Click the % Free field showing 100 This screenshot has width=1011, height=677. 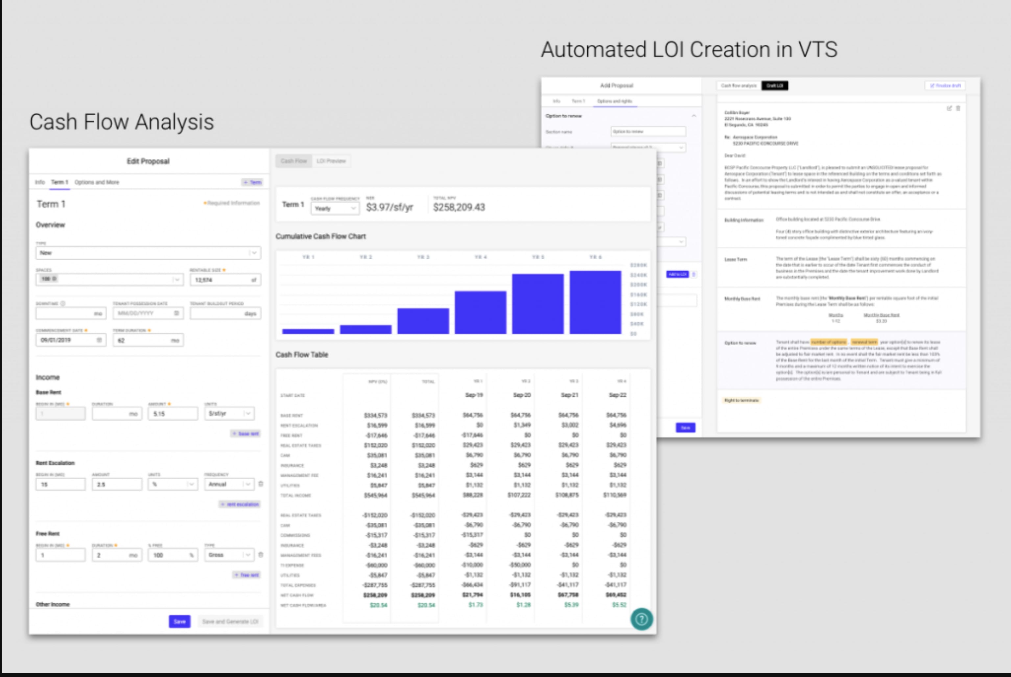tap(173, 555)
